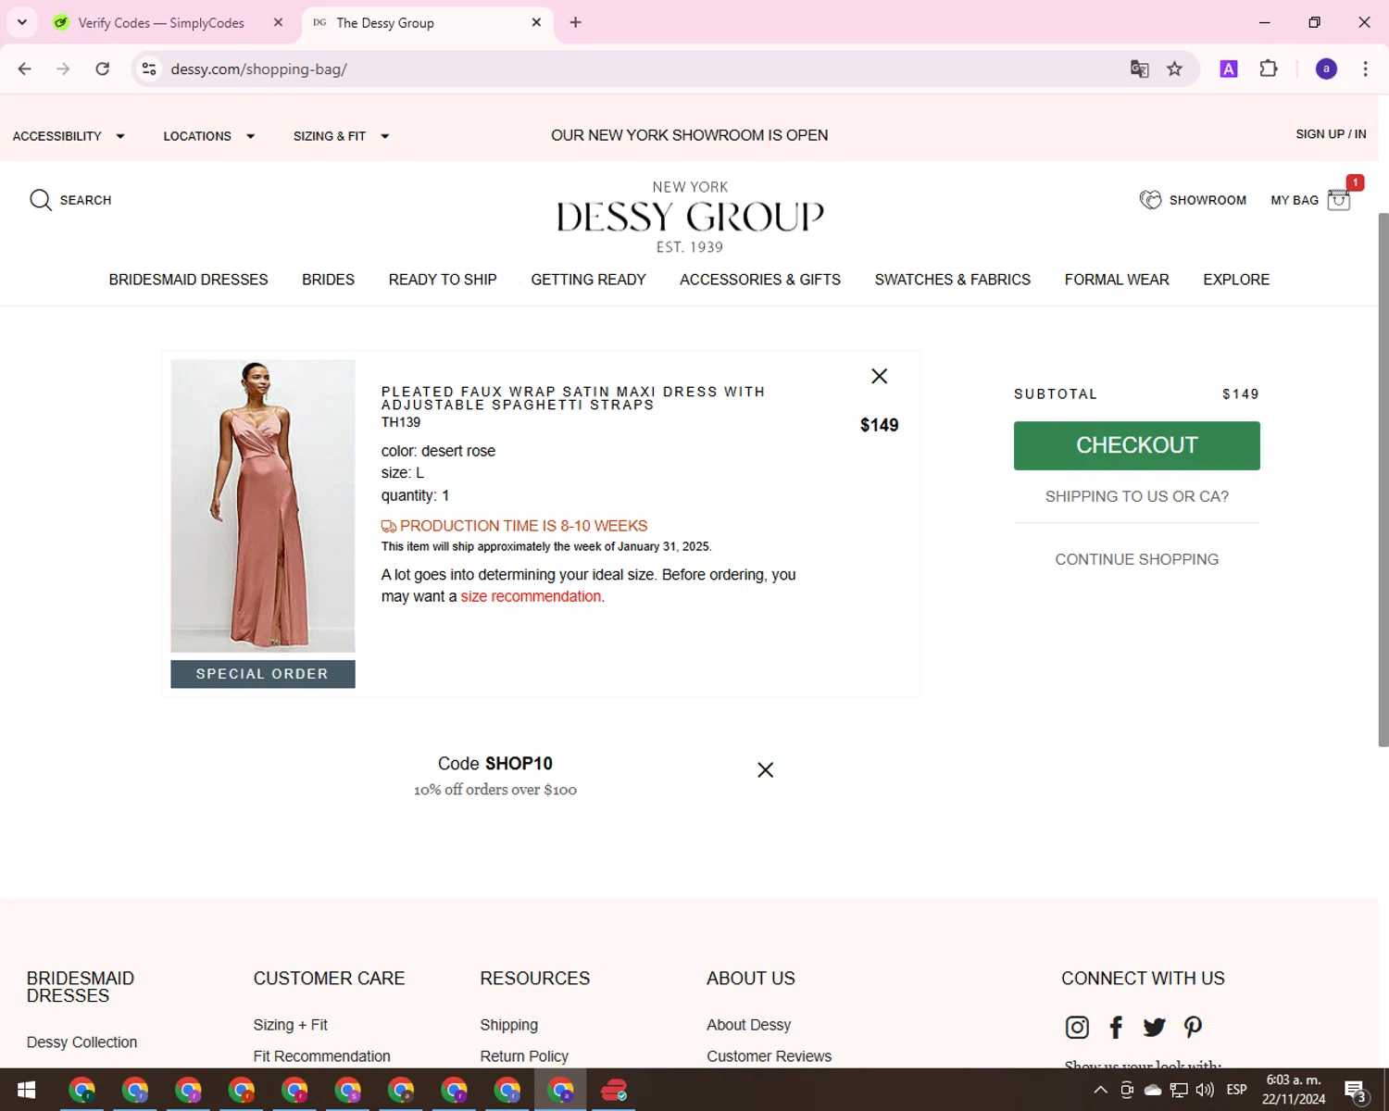This screenshot has height=1111, width=1389.
Task: Open the Explore menu
Action: click(x=1236, y=280)
